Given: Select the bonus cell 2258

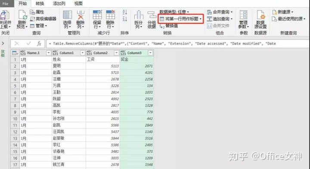Looking at the screenshot, I should [x=137, y=79].
